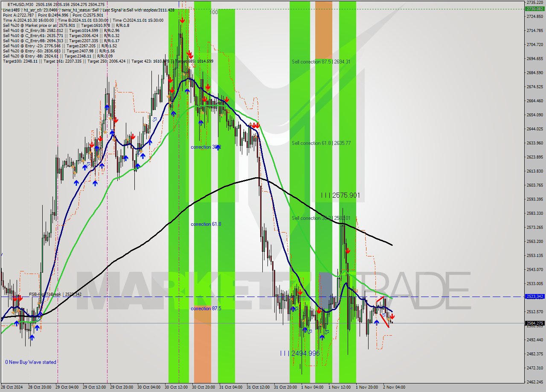Screen dimensions: 546x392
Task: Click the '31 Oct 12:00' time axis label
Action: [x=258, y=387]
